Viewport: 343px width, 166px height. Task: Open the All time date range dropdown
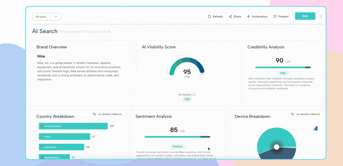pyautogui.click(x=46, y=16)
